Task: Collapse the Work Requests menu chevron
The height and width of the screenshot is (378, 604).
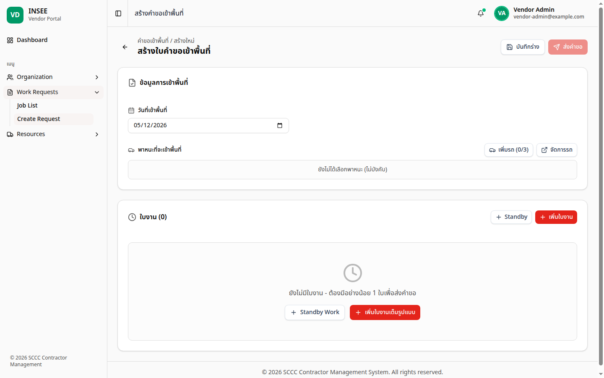Action: coord(97,92)
